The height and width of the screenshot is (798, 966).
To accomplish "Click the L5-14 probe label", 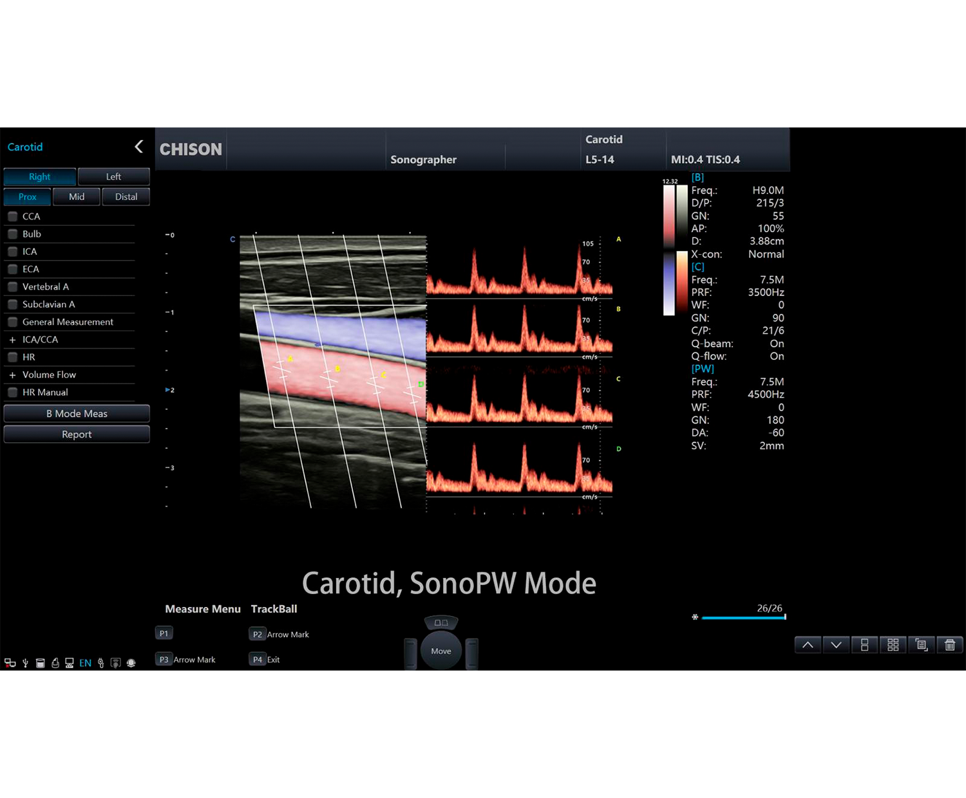I will click(x=600, y=160).
